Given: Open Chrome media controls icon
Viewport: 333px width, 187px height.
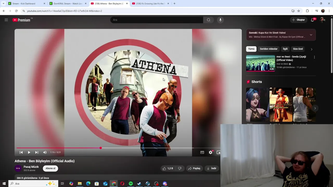Looking at the screenshot, I should [317, 11].
